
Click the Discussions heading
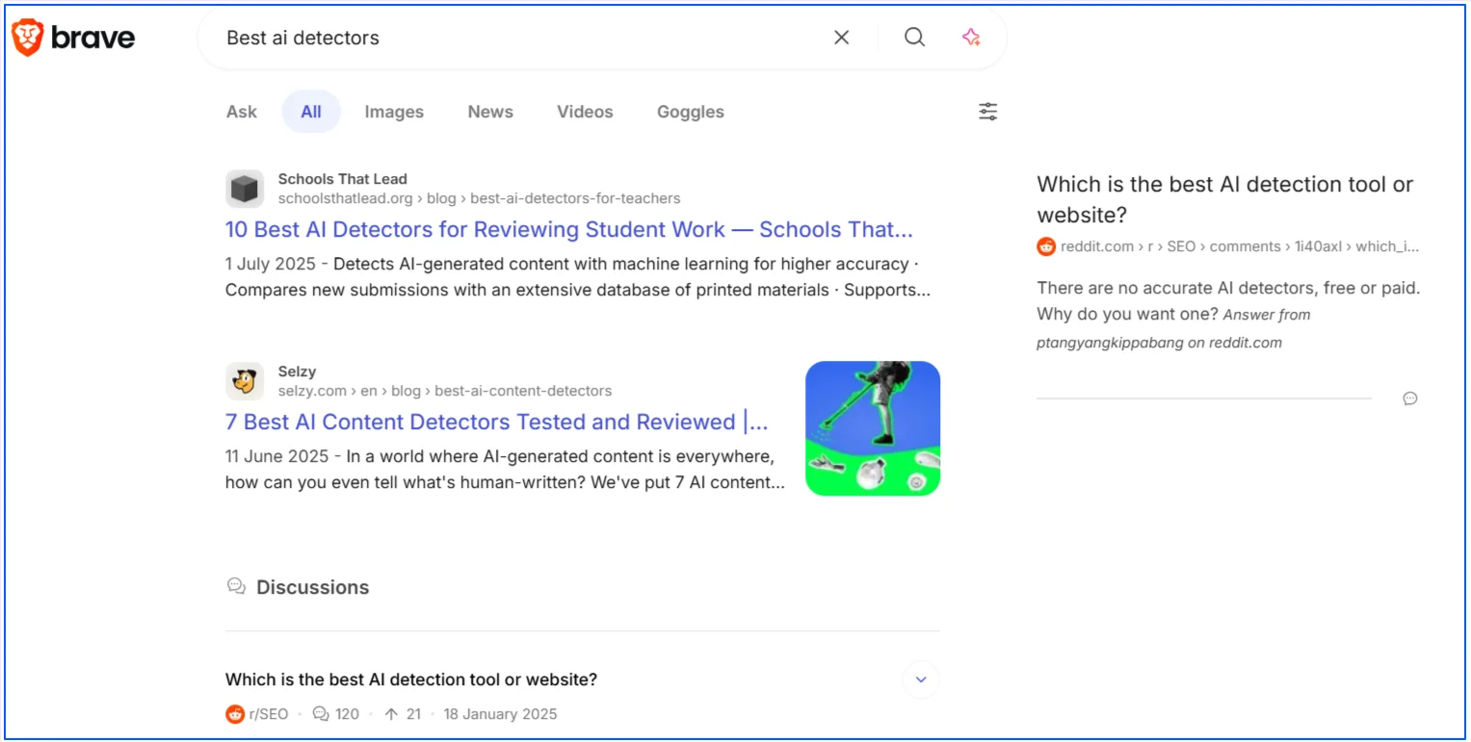click(313, 587)
